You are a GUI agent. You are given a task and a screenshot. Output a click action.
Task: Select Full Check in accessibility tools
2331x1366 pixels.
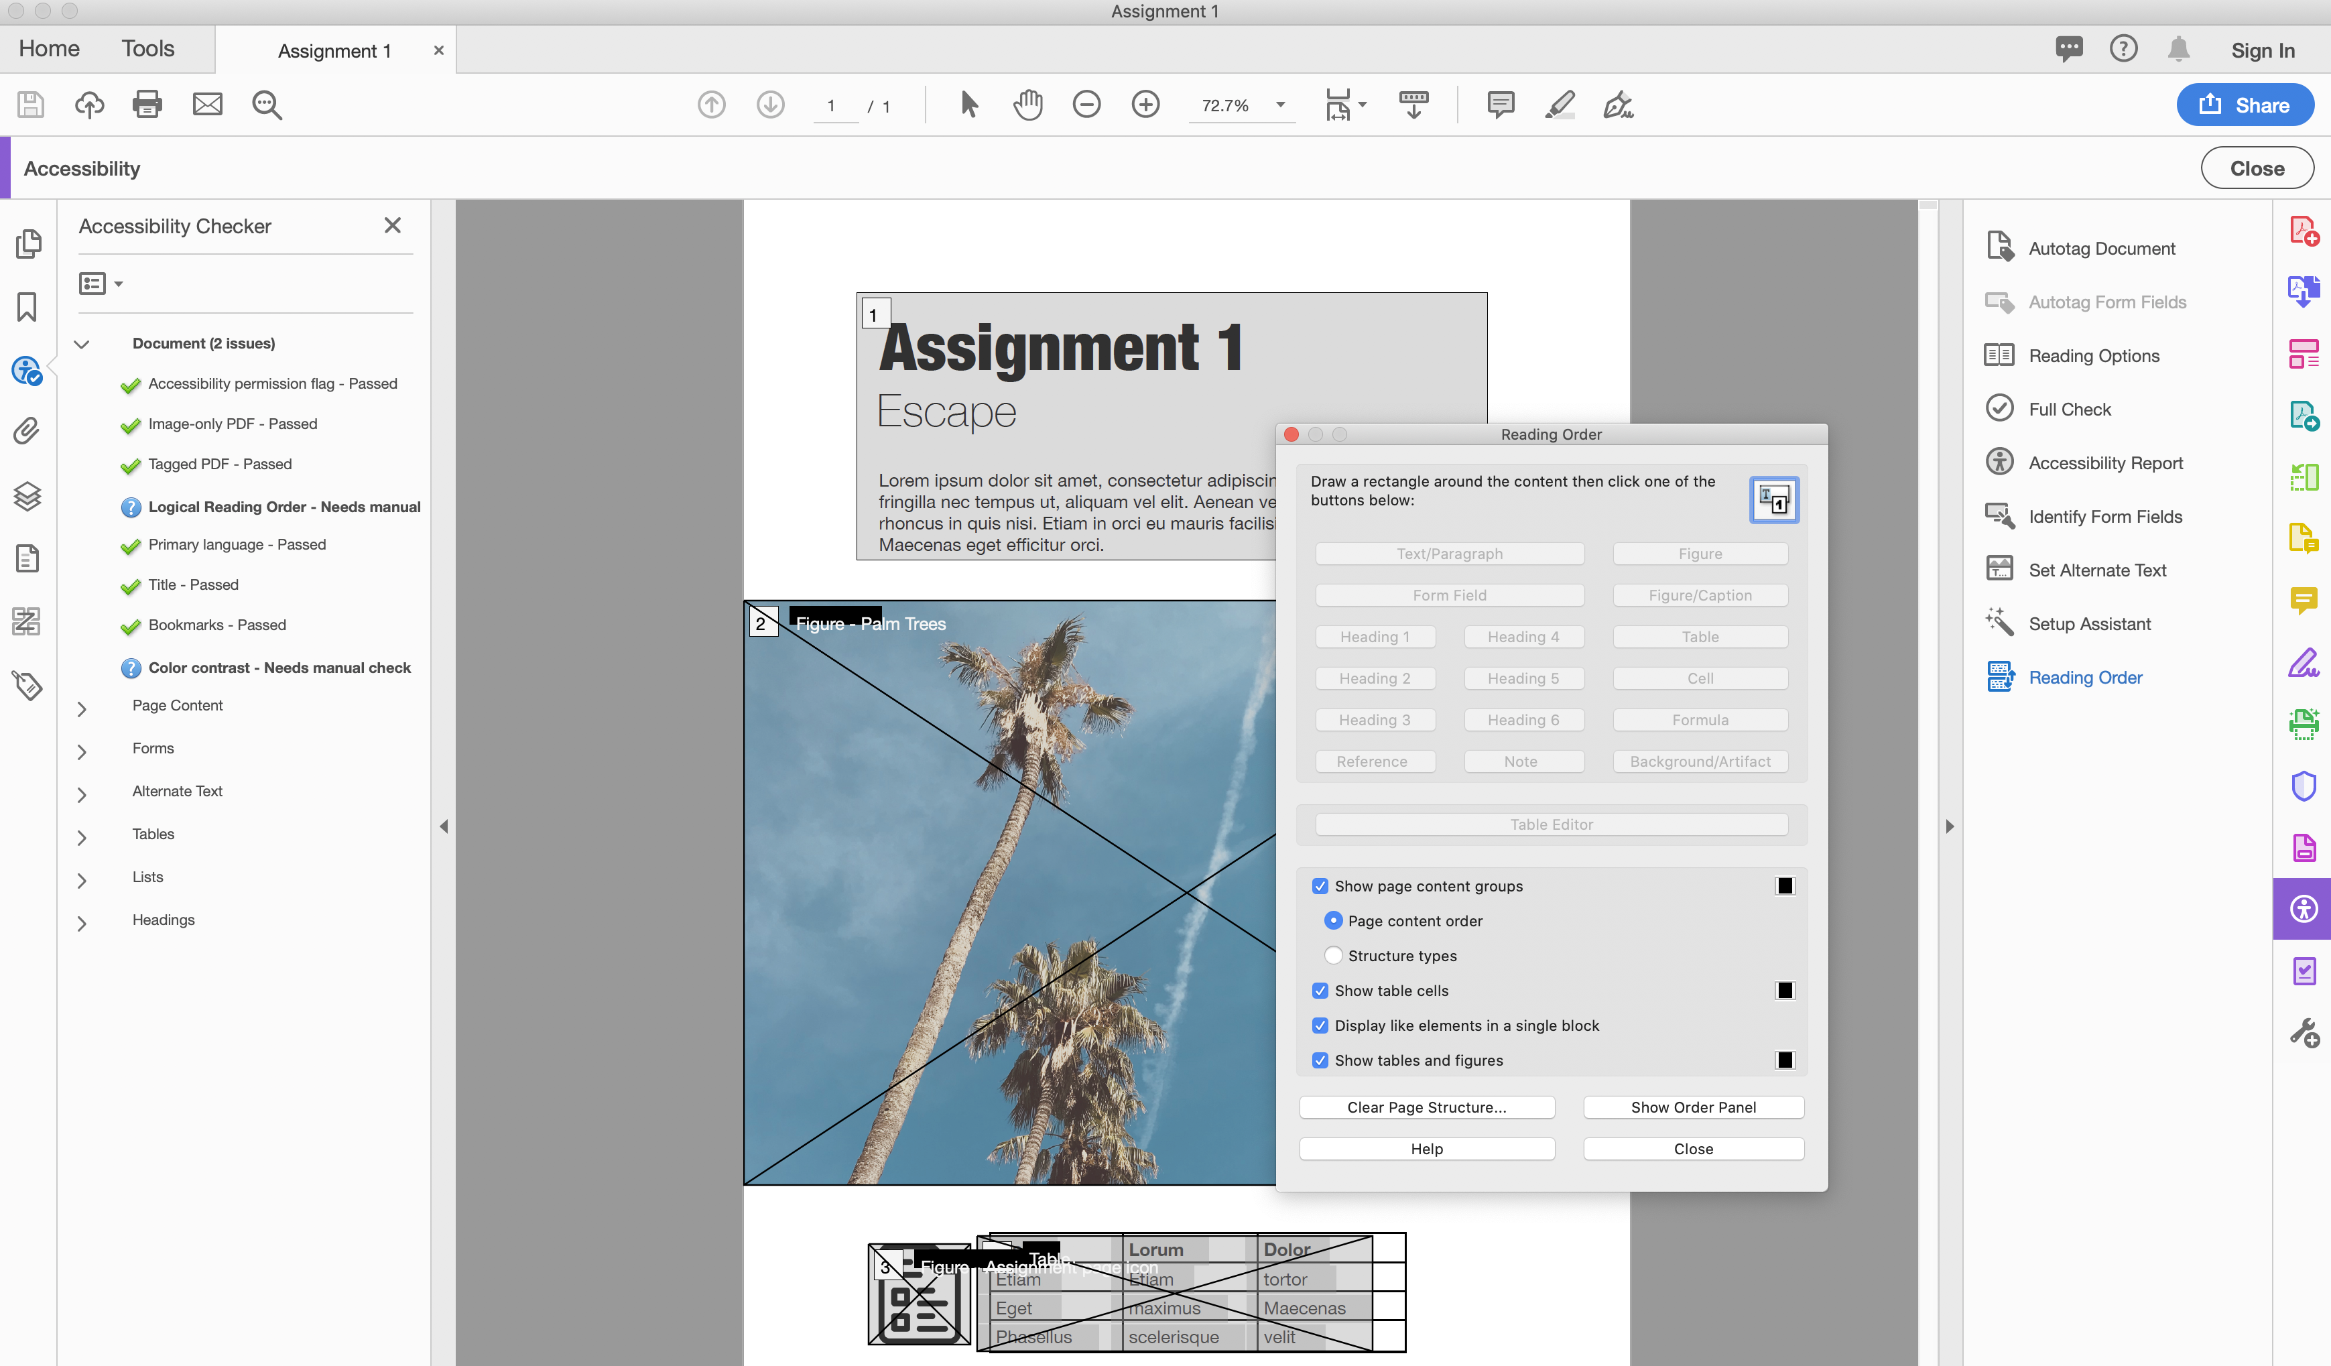click(x=2069, y=410)
